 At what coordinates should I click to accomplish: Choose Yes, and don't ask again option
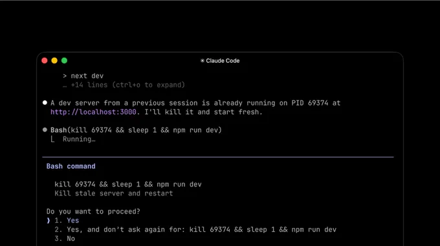click(x=195, y=229)
